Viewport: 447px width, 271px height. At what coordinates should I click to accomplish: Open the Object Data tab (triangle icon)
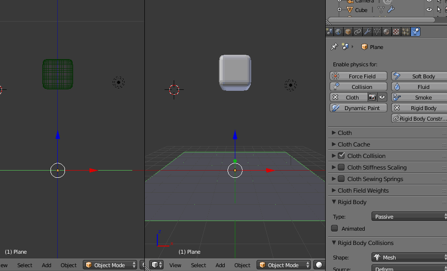[x=377, y=32]
